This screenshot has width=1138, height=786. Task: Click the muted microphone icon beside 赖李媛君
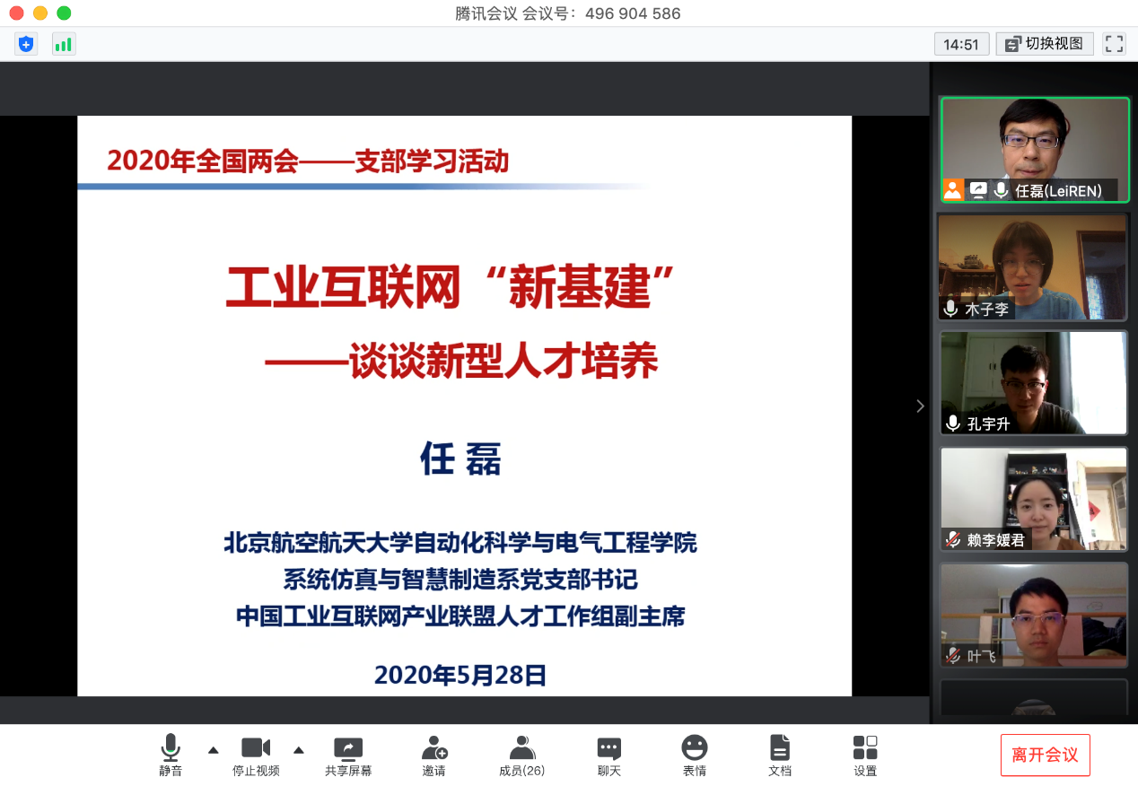tap(953, 539)
